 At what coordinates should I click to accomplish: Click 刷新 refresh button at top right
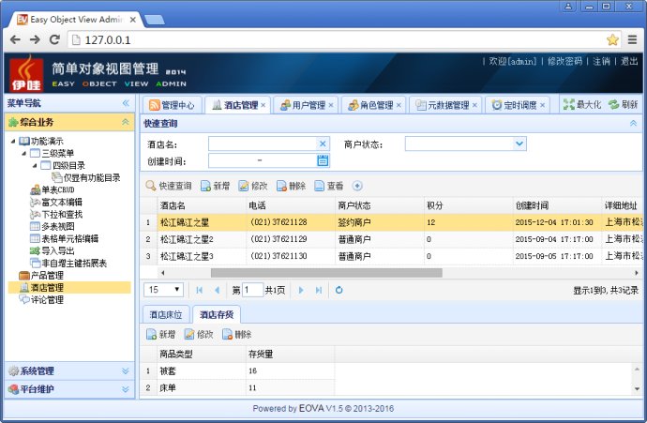(624, 104)
